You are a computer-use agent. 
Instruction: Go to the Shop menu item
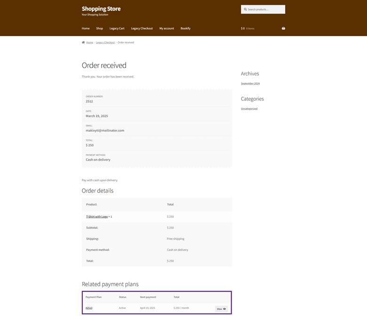tap(99, 28)
